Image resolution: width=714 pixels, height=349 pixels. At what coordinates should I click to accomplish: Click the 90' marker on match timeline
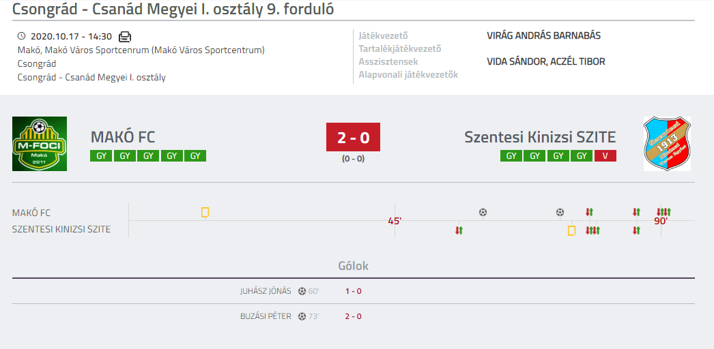pos(661,222)
